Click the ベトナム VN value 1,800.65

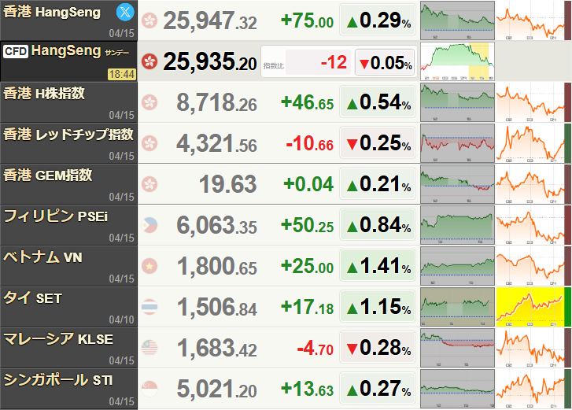[216, 266]
